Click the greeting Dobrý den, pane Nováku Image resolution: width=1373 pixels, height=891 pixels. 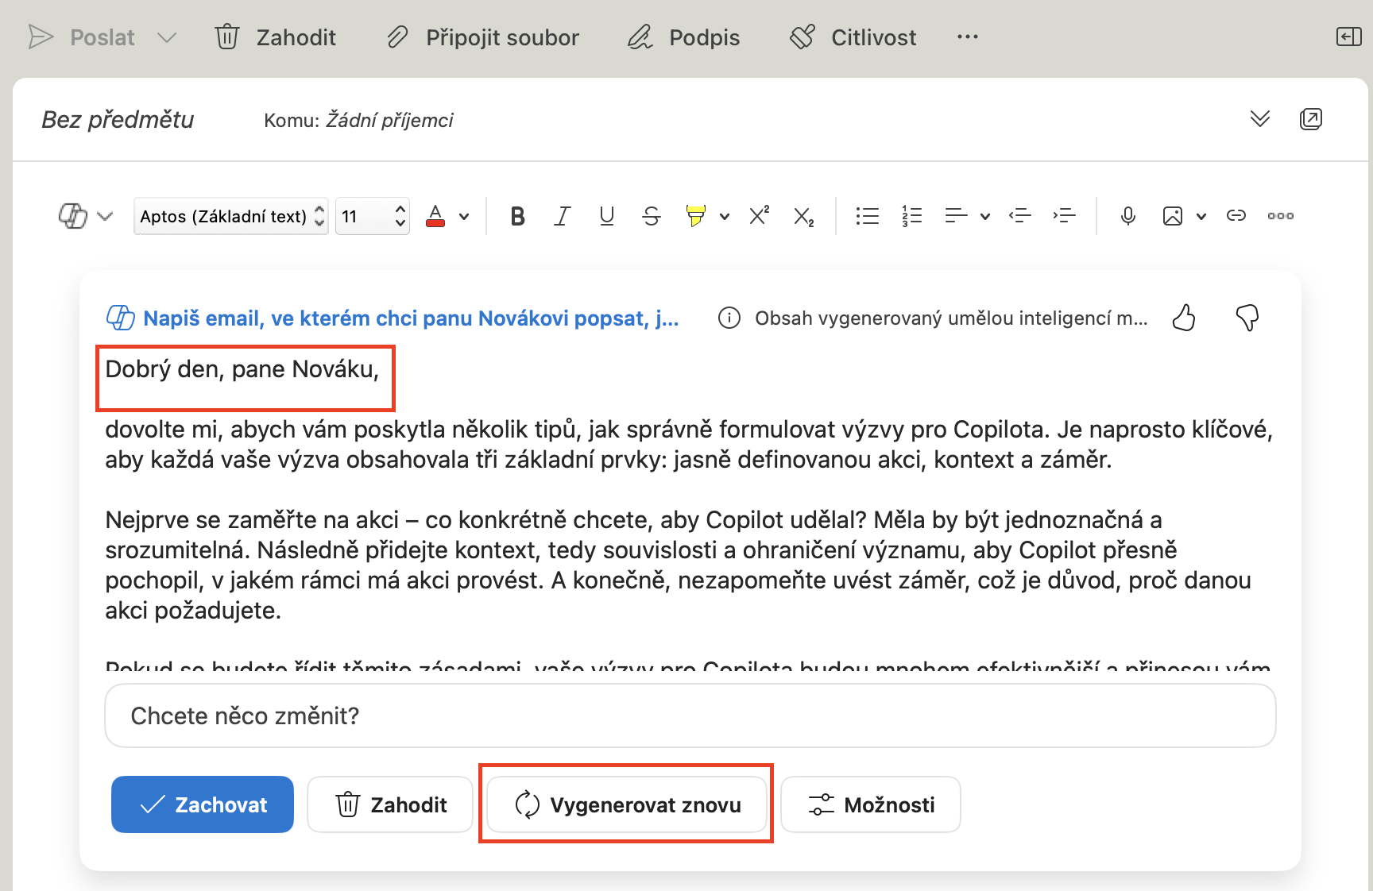click(242, 369)
